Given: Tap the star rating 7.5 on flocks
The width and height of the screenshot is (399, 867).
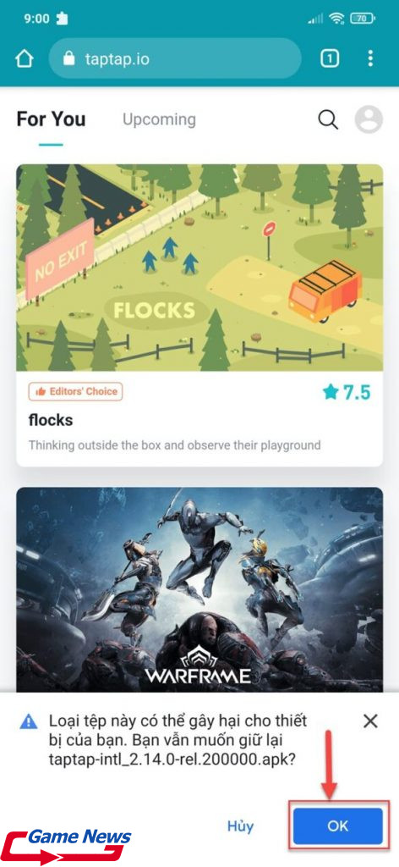Looking at the screenshot, I should coord(347,393).
